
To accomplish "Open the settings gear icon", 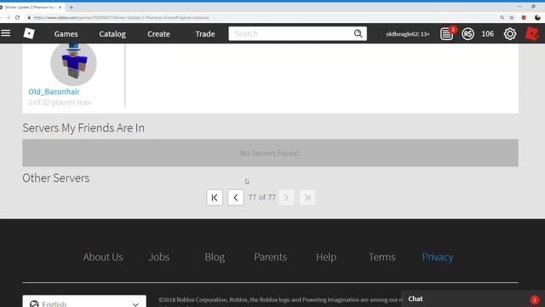I will click(510, 34).
